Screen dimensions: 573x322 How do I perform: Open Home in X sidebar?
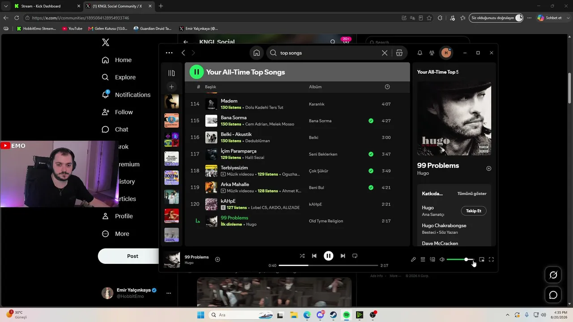pyautogui.click(x=116, y=60)
